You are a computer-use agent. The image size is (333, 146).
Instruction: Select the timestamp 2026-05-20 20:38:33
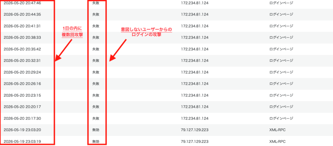tap(22, 38)
